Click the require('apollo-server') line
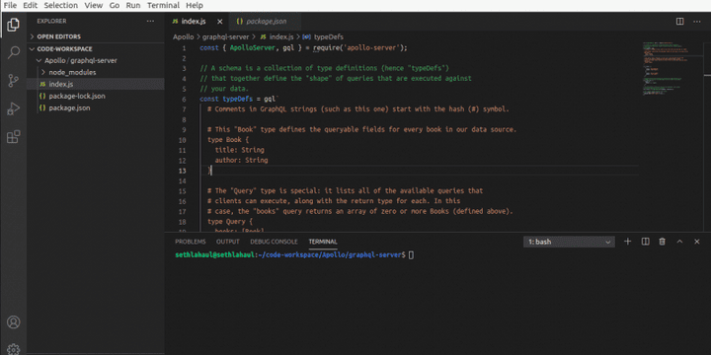The height and width of the screenshot is (355, 711). (303, 47)
